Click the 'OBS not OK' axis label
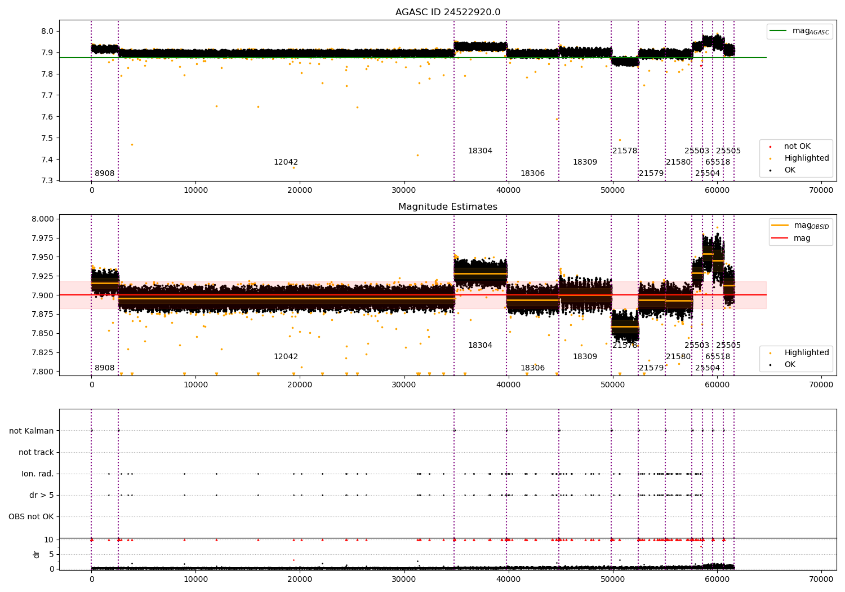 [x=32, y=517]
